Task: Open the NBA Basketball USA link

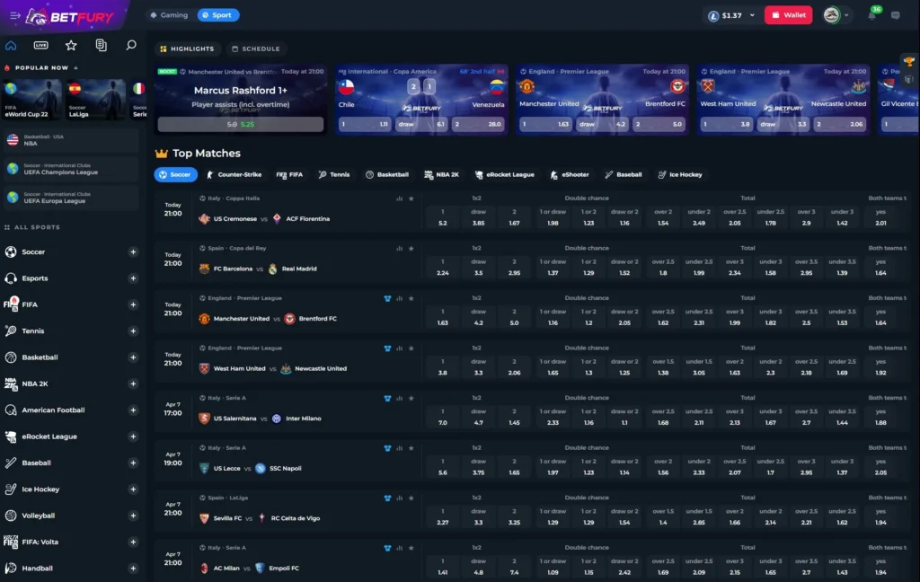Action: click(71, 140)
